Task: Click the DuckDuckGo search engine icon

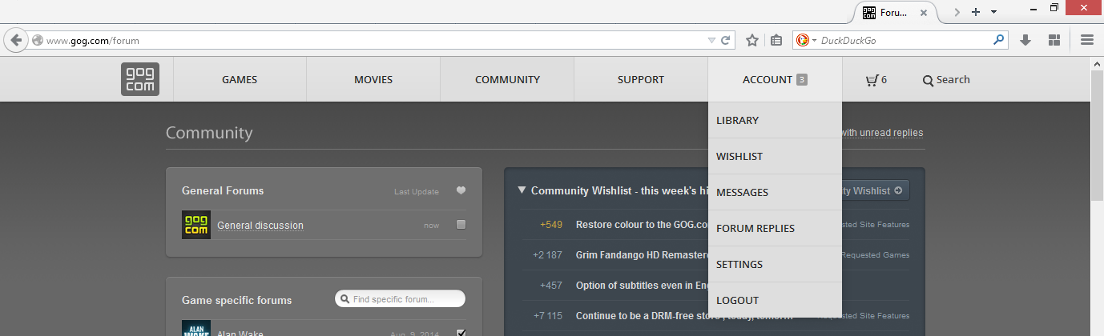Action: click(x=802, y=40)
